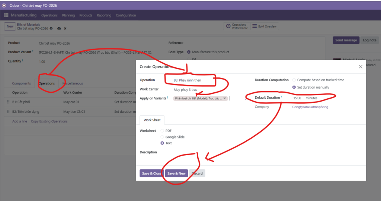381x201 pixels.
Task: Grab the drag handle of B1: Cắt phôi
Action: 8,102
